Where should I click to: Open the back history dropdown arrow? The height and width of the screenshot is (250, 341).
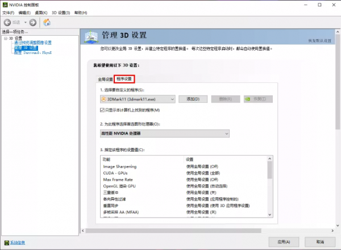click(x=26, y=22)
